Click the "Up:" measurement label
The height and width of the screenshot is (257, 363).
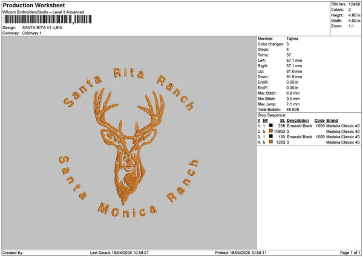[x=260, y=72]
